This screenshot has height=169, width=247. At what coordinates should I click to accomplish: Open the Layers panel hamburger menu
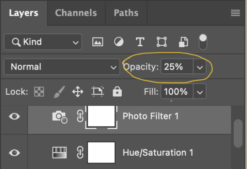click(236, 13)
